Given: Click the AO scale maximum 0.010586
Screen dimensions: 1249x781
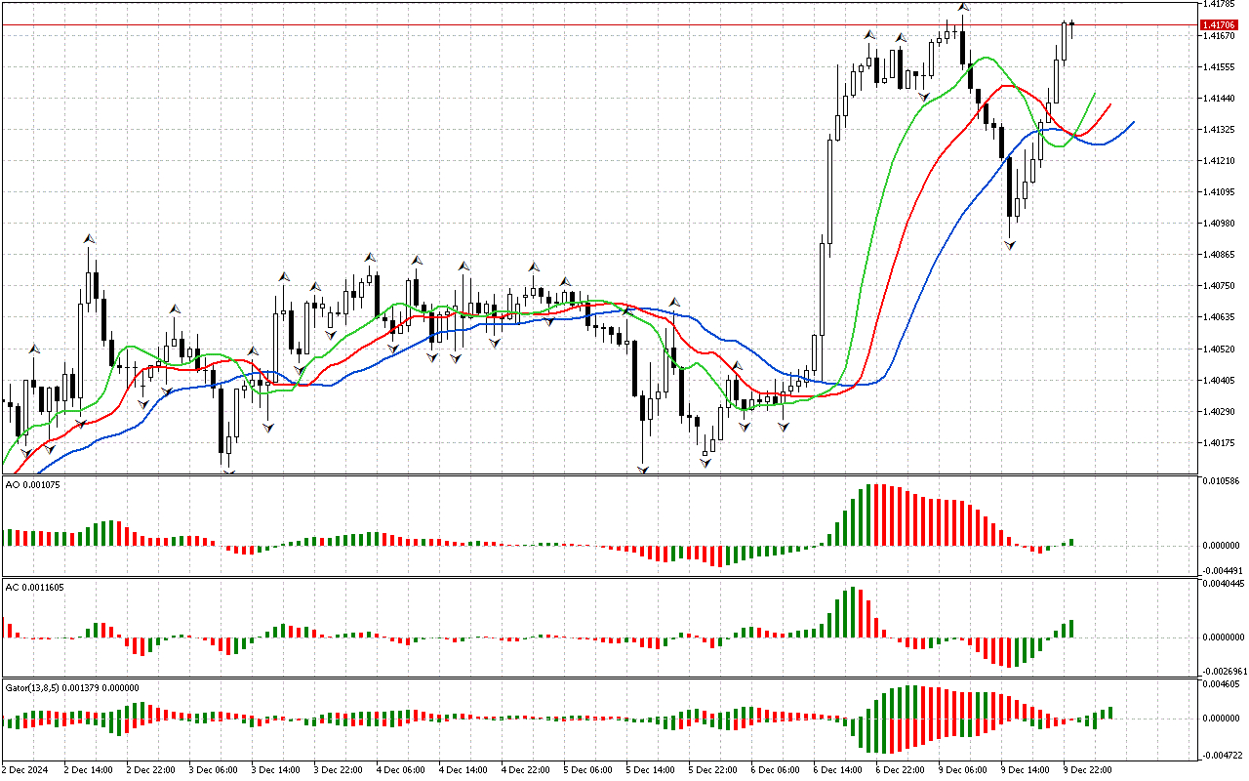Looking at the screenshot, I should click(1222, 481).
